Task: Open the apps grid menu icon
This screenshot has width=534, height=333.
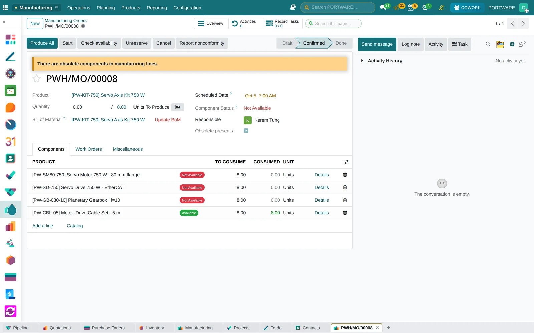Action: (x=5, y=8)
